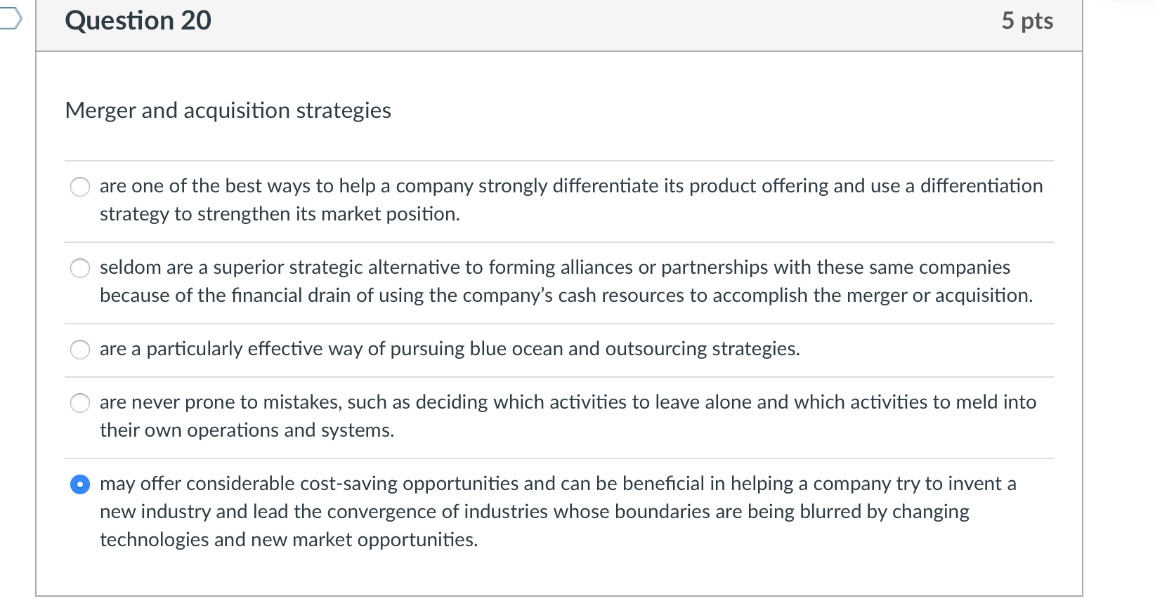Image resolution: width=1155 pixels, height=615 pixels.
Task: Click the line starting "new industry and lead the convergence"
Action: click(x=535, y=512)
